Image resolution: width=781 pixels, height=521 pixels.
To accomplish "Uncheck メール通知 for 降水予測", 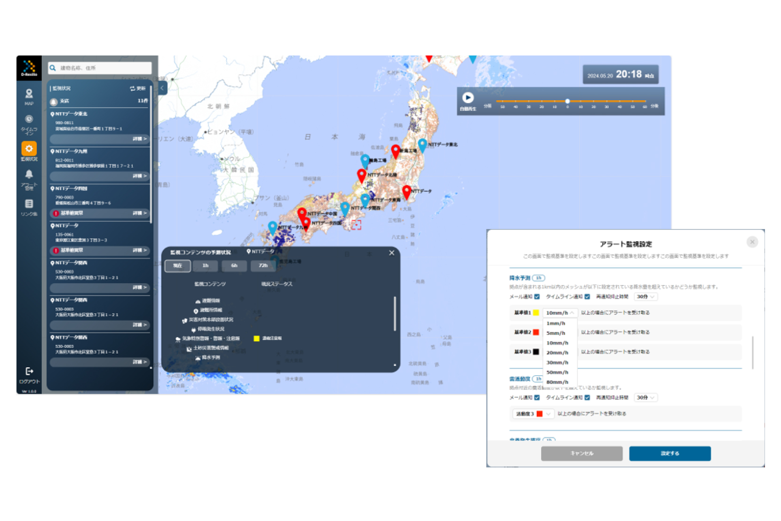I will click(x=537, y=297).
